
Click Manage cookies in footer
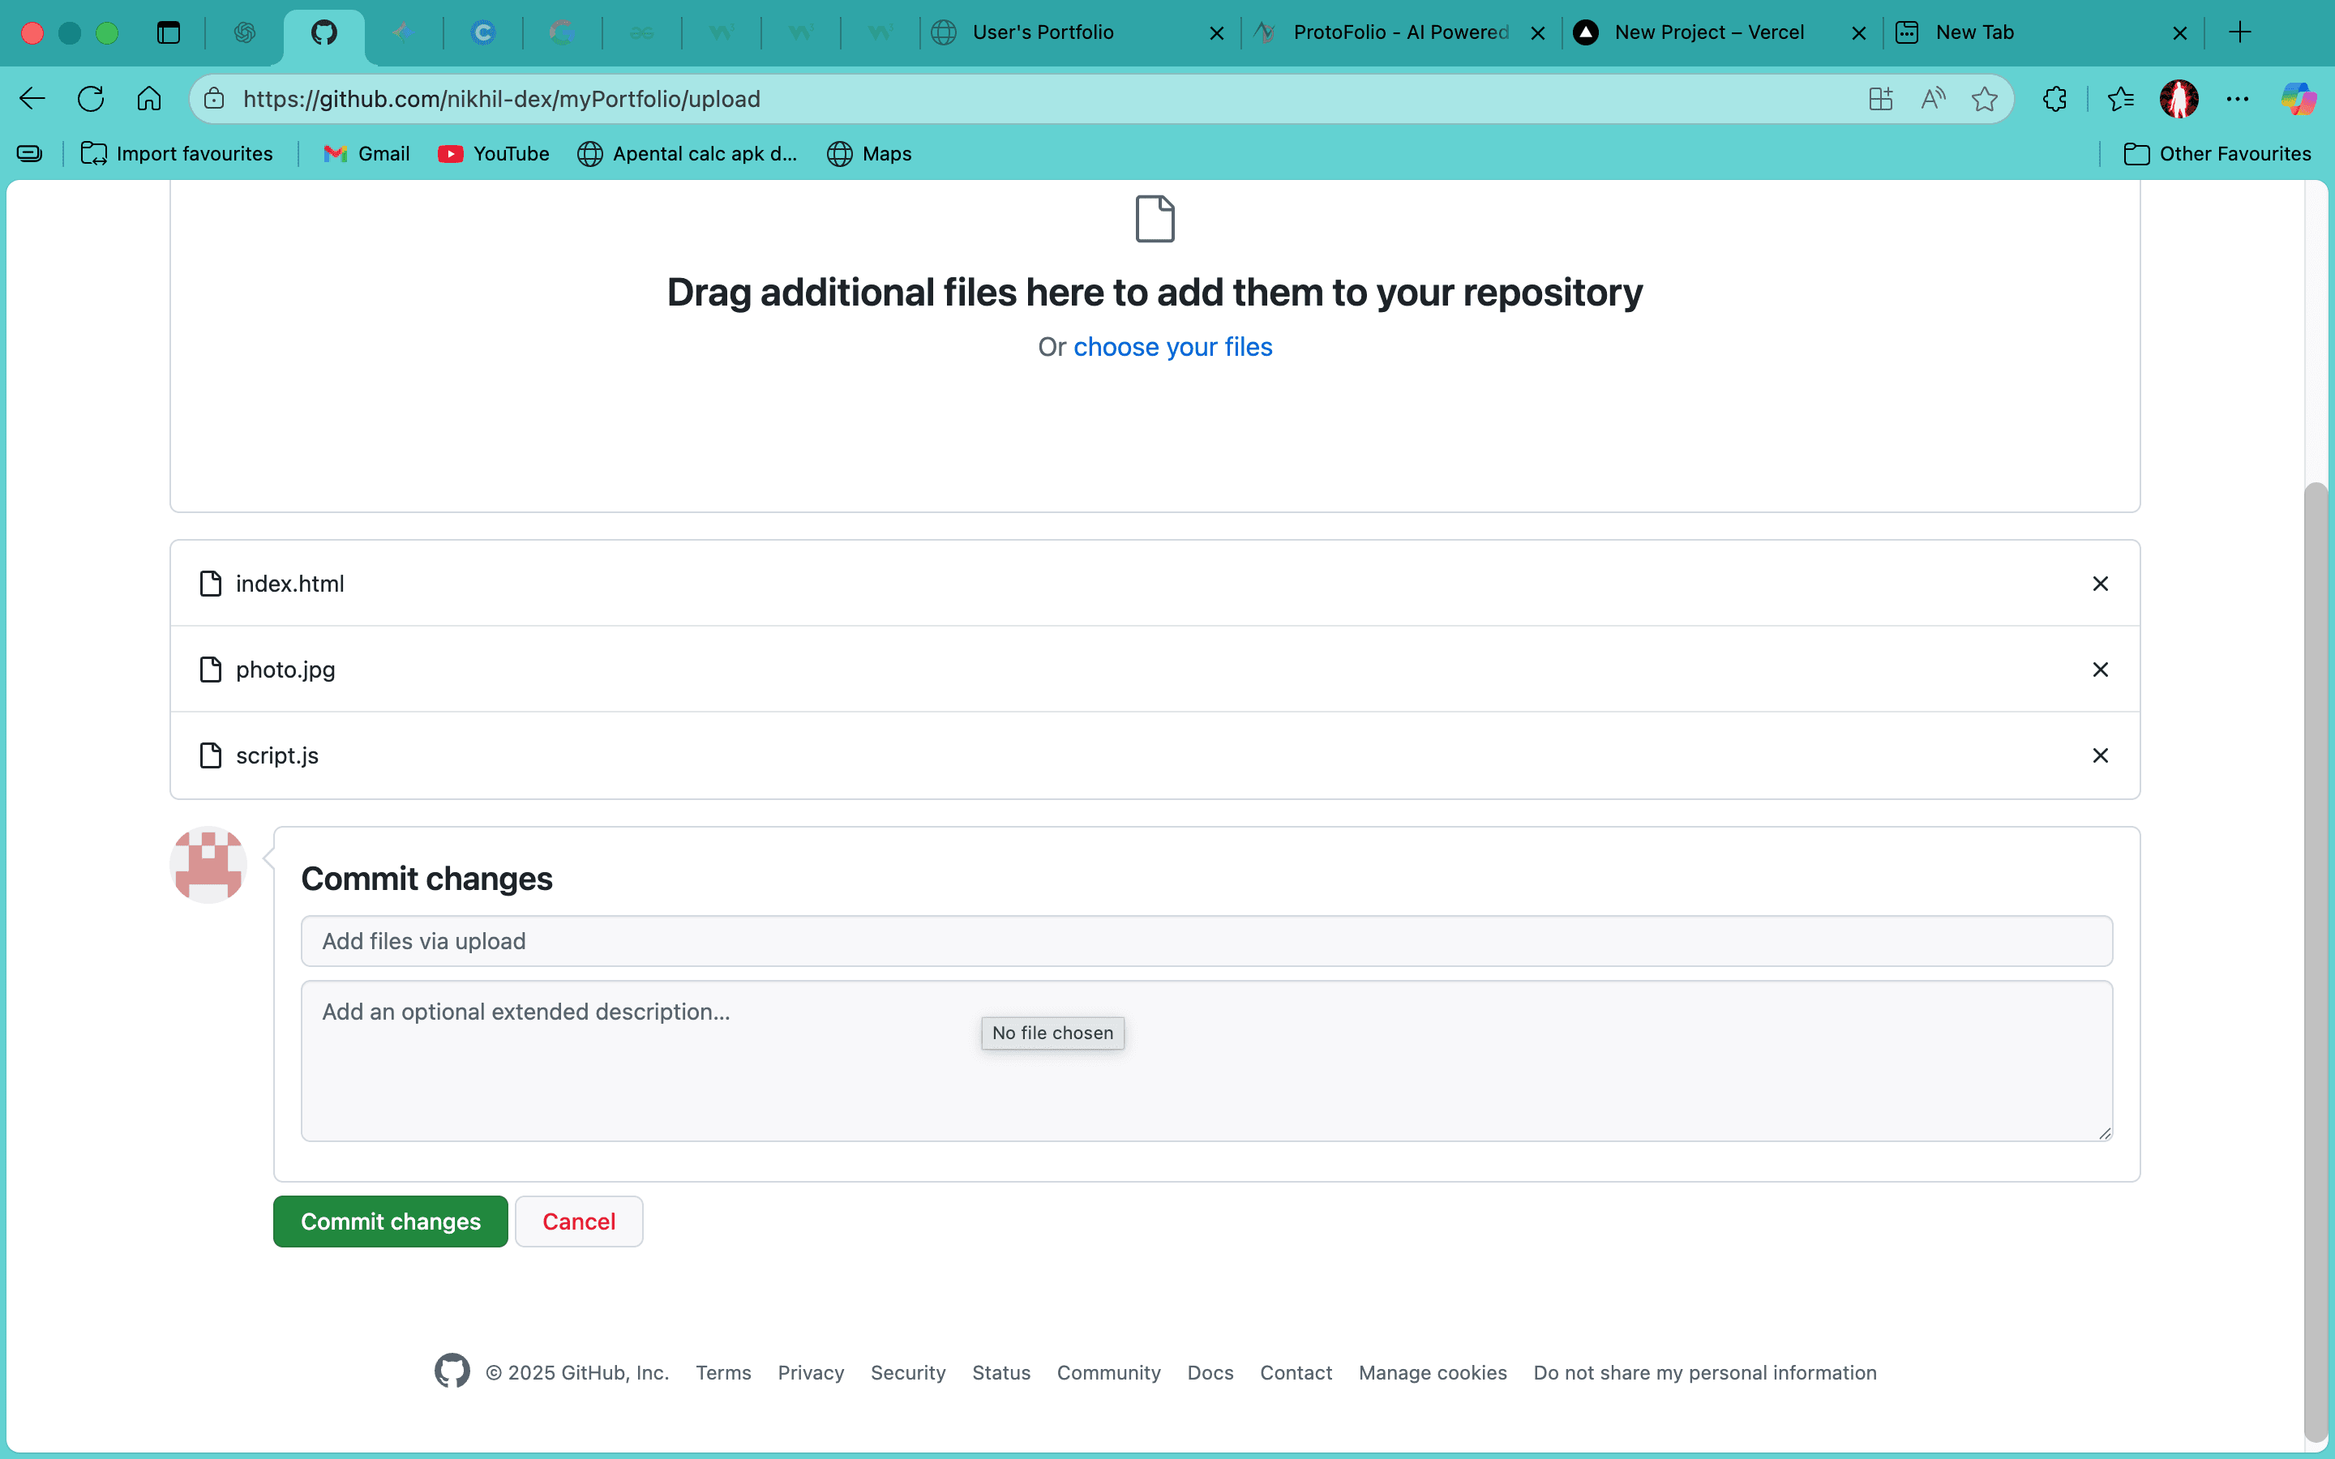pyautogui.click(x=1433, y=1372)
